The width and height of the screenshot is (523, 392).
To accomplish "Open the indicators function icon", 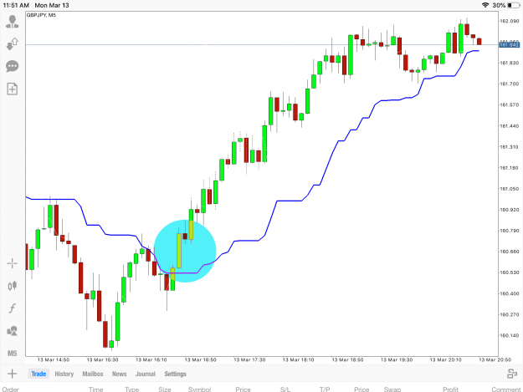I will (x=12, y=308).
